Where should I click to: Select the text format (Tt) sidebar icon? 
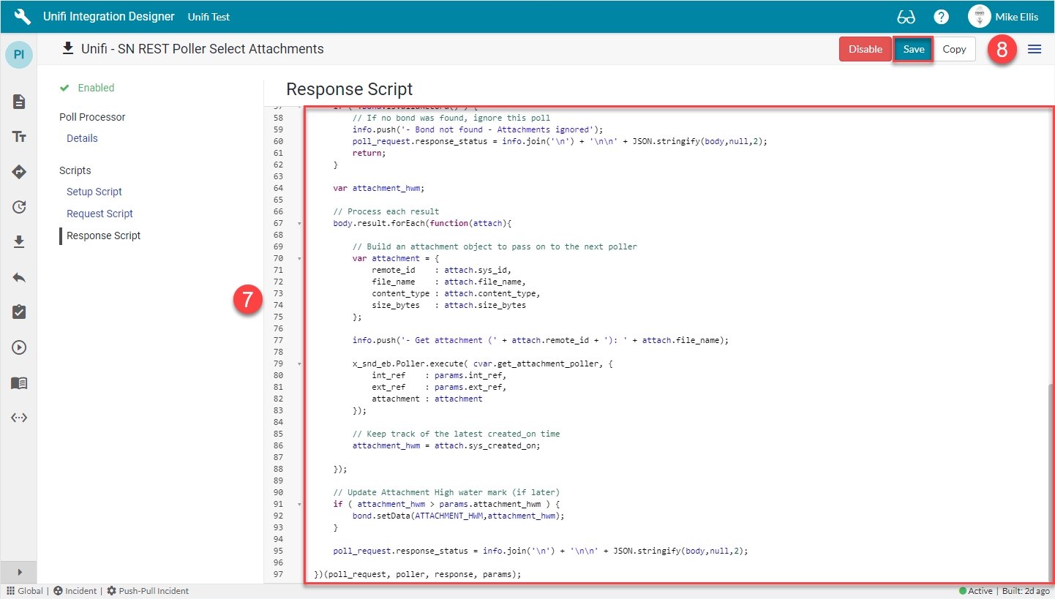[19, 137]
